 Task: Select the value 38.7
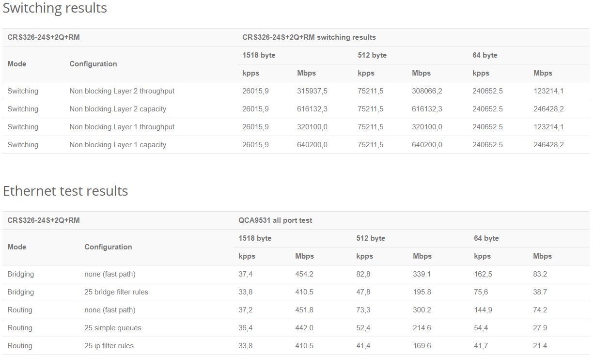pos(540,292)
